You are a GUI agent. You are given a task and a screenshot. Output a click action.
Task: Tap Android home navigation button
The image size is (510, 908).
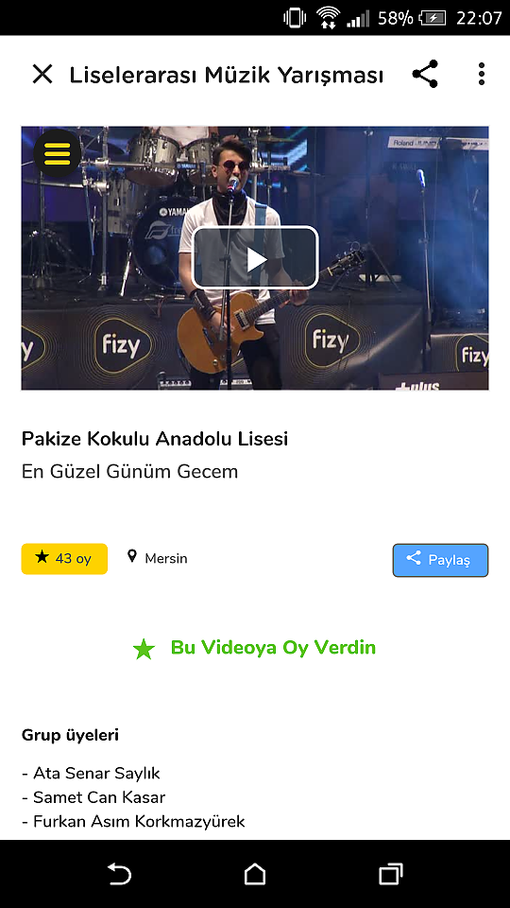255,873
